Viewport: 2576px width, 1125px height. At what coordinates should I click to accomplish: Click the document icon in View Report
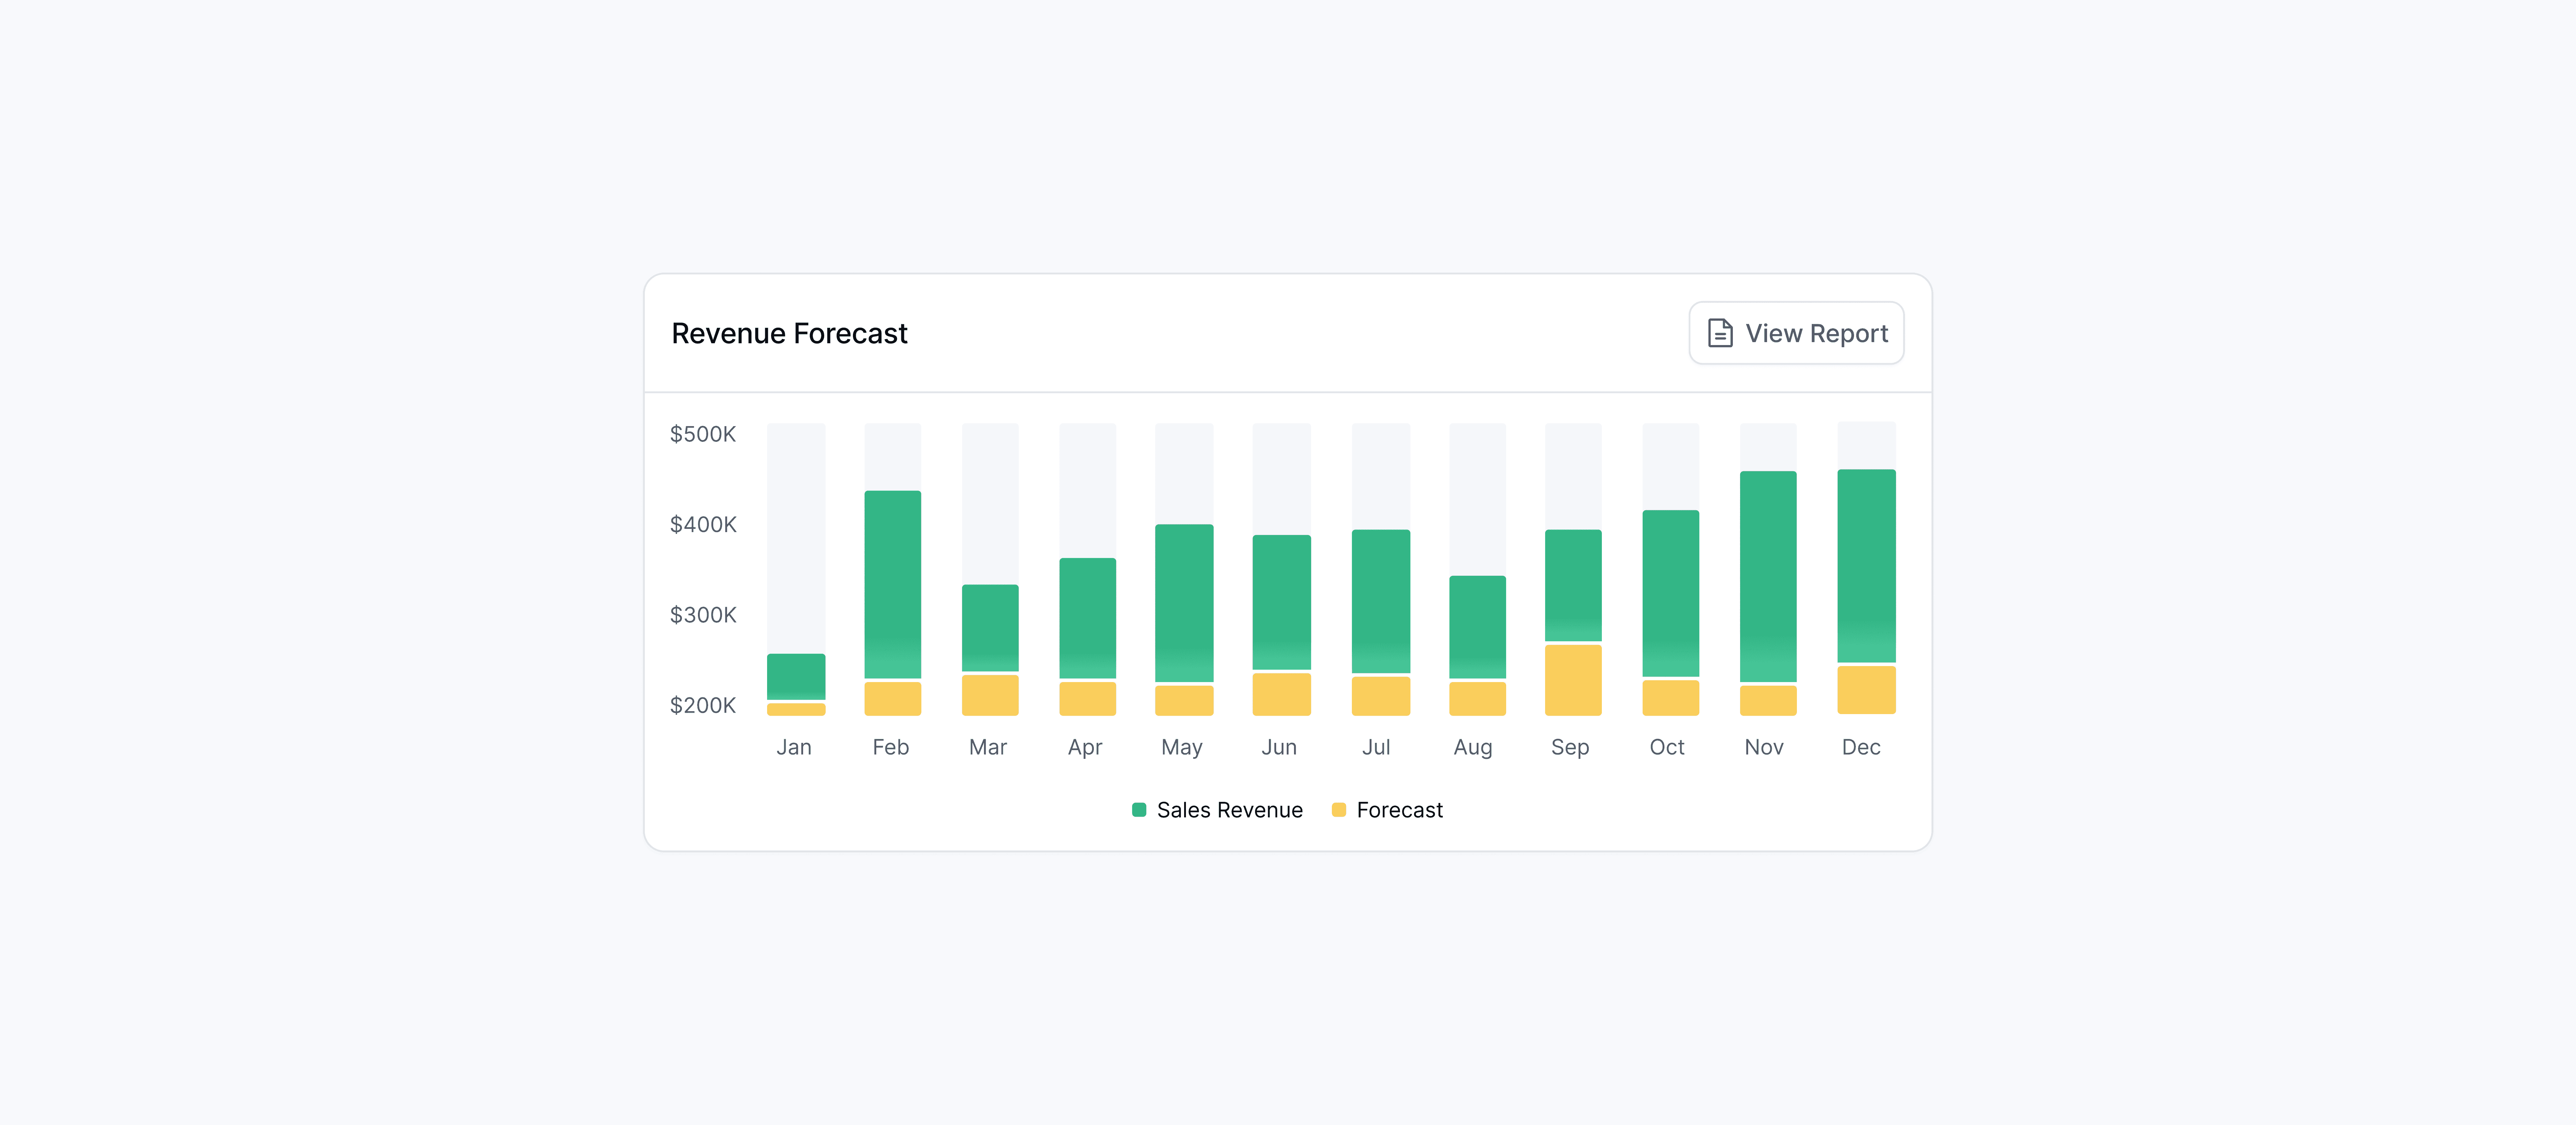1720,333
